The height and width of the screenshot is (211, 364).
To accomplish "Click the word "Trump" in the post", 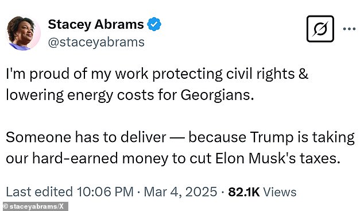I will (272, 137).
